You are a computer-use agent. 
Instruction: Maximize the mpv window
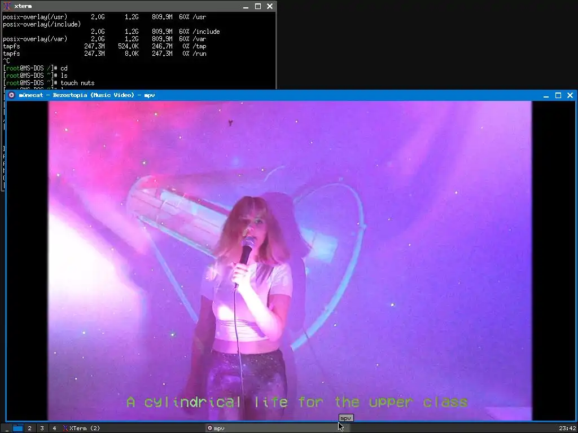pyautogui.click(x=558, y=95)
